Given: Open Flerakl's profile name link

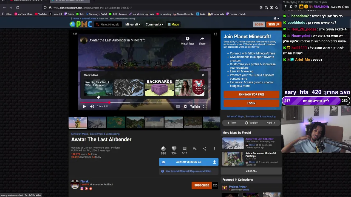Looking at the screenshot, I should pyautogui.click(x=85, y=181).
